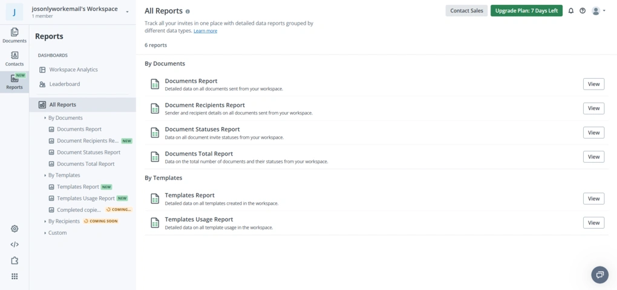Expand the Custom tree group
The image size is (617, 290).
pos(45,233)
